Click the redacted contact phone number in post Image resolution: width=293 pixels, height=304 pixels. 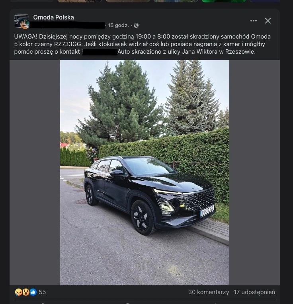click(x=100, y=52)
